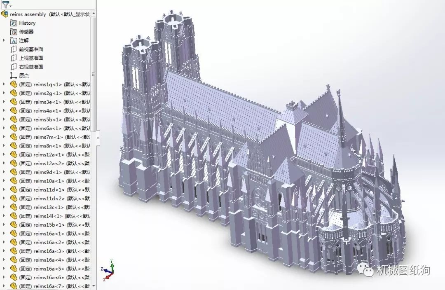The width and height of the screenshot is (445, 290).
Task: Expand the reims10a<1> component node
Action: [x=4, y=181]
